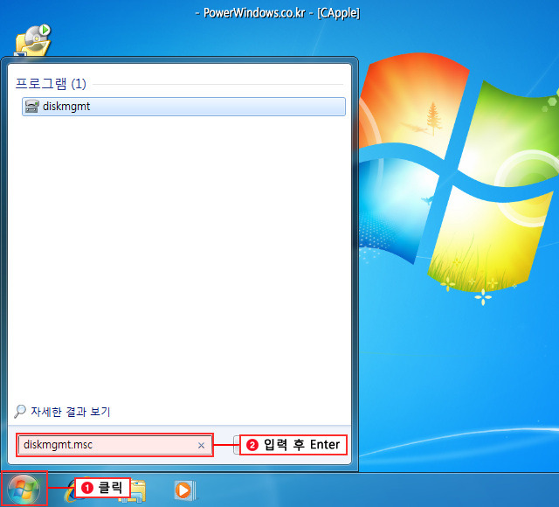The height and width of the screenshot is (507, 559).
Task: Open the desktop media folder shortcut icon
Action: [33, 41]
